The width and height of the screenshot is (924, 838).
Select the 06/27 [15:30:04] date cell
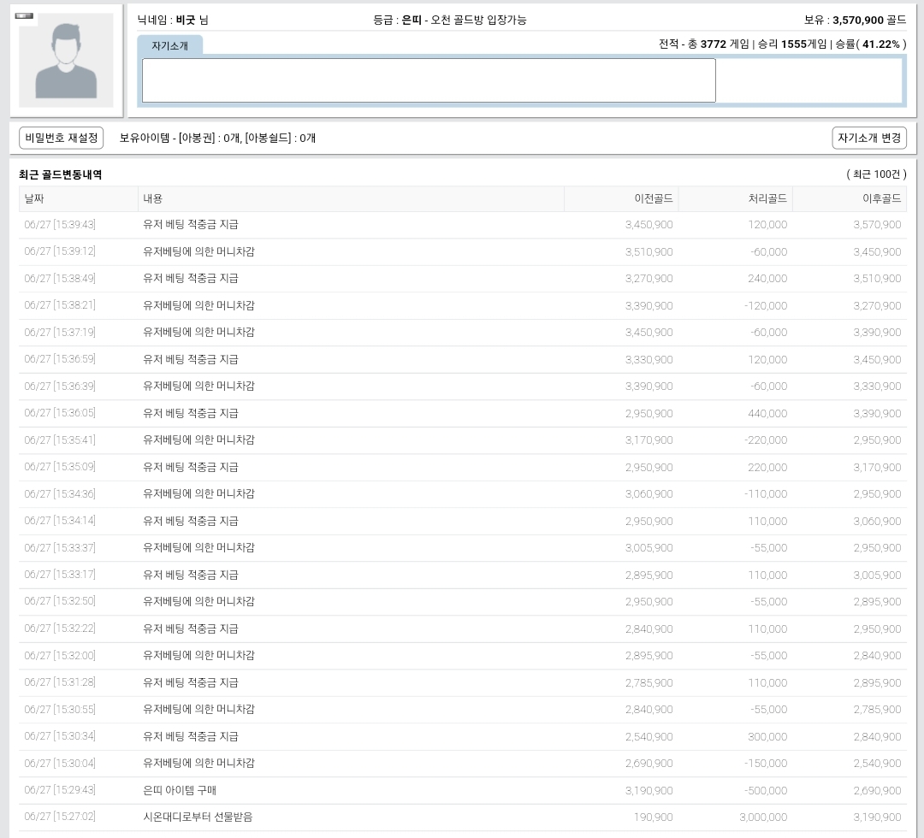(x=60, y=764)
